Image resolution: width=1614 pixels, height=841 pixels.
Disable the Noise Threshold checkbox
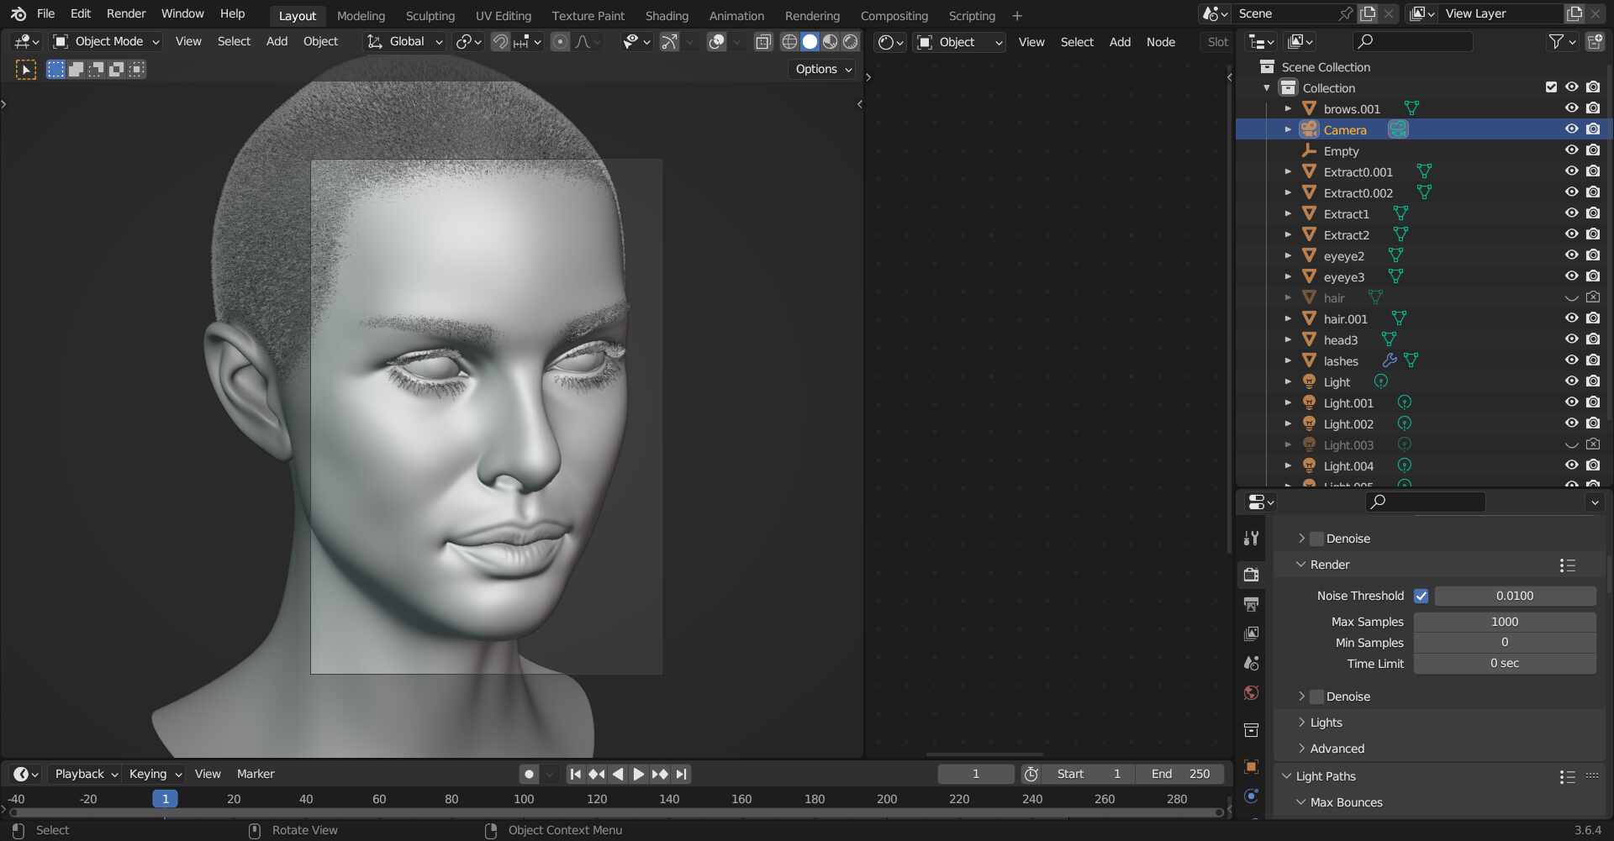tap(1421, 596)
